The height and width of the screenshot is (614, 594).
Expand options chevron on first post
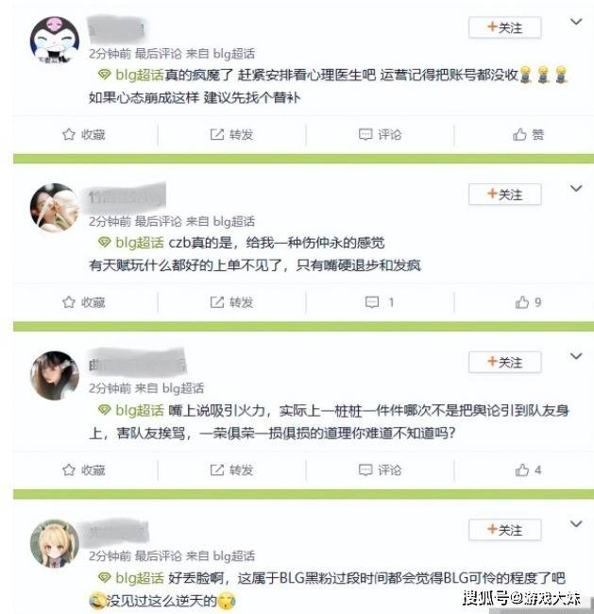point(576,22)
